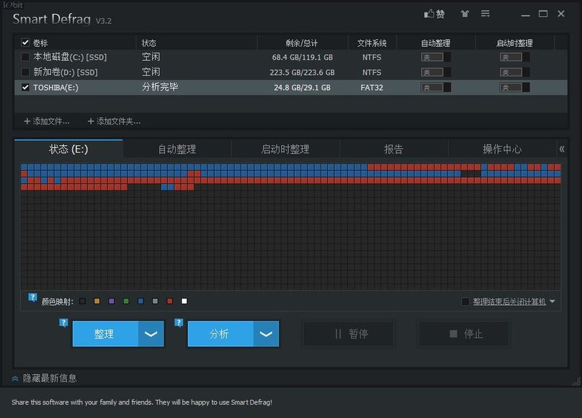Open the skin shirt icon
Screen dimensions: 582x418
(x=464, y=14)
